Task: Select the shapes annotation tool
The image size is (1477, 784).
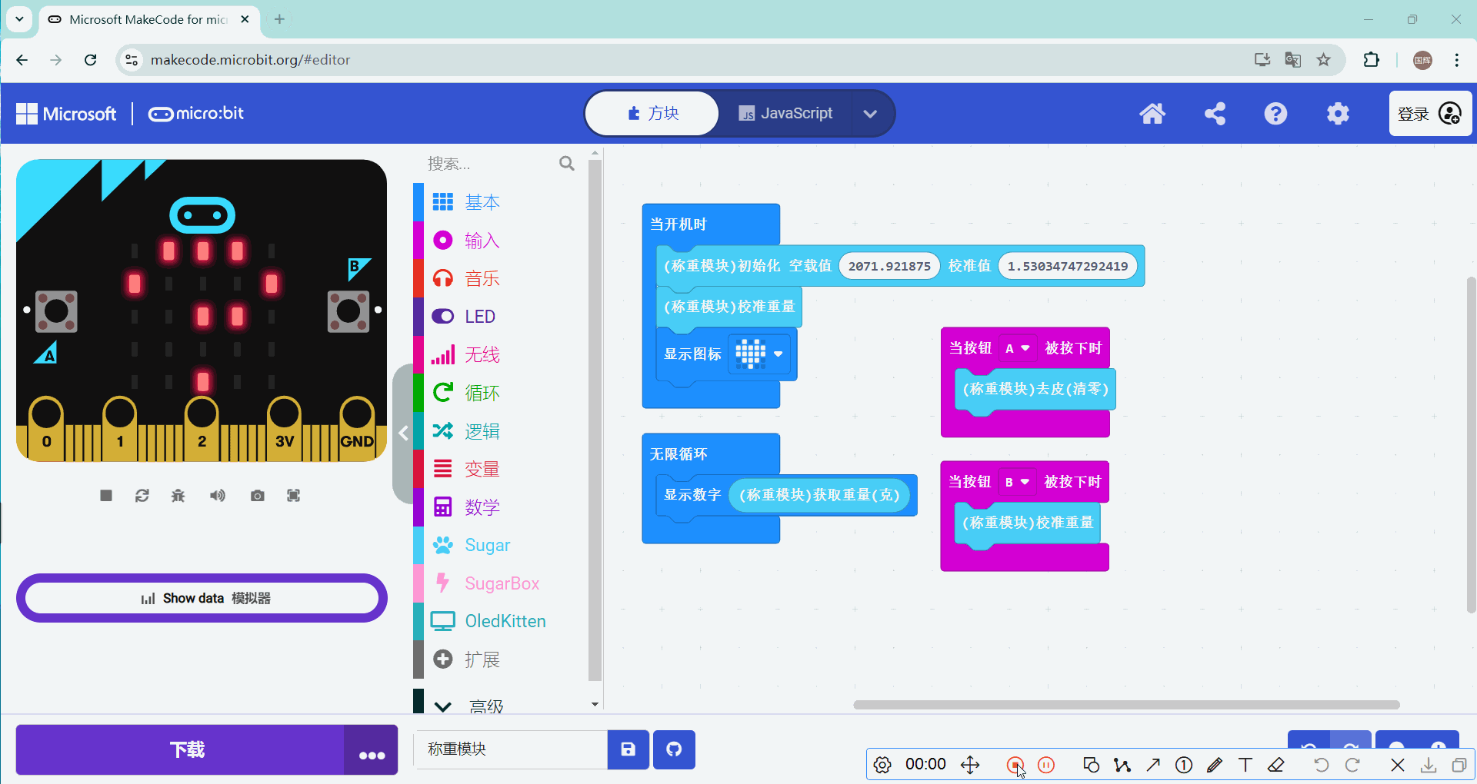Action: [x=1091, y=765]
